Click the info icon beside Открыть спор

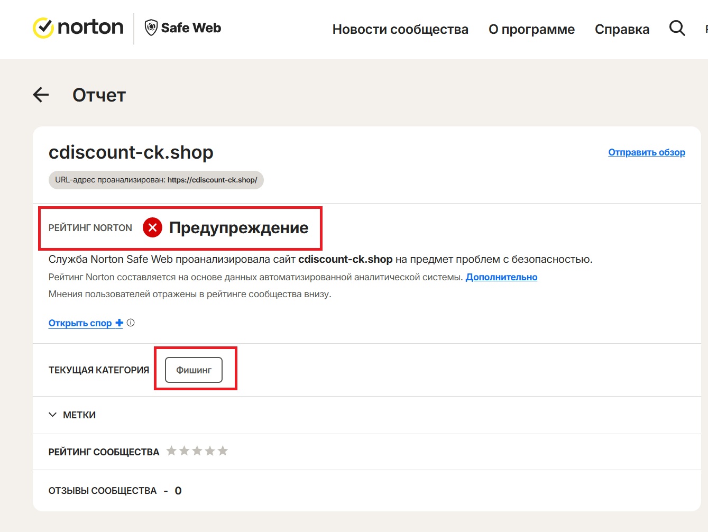pos(131,323)
